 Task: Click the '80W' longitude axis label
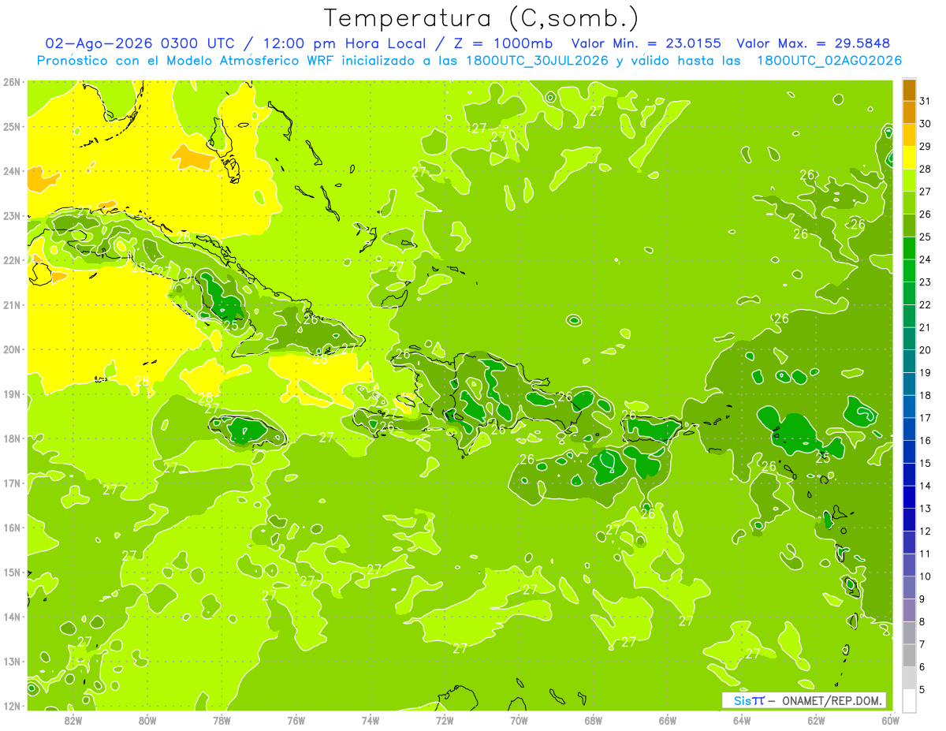[x=147, y=721]
